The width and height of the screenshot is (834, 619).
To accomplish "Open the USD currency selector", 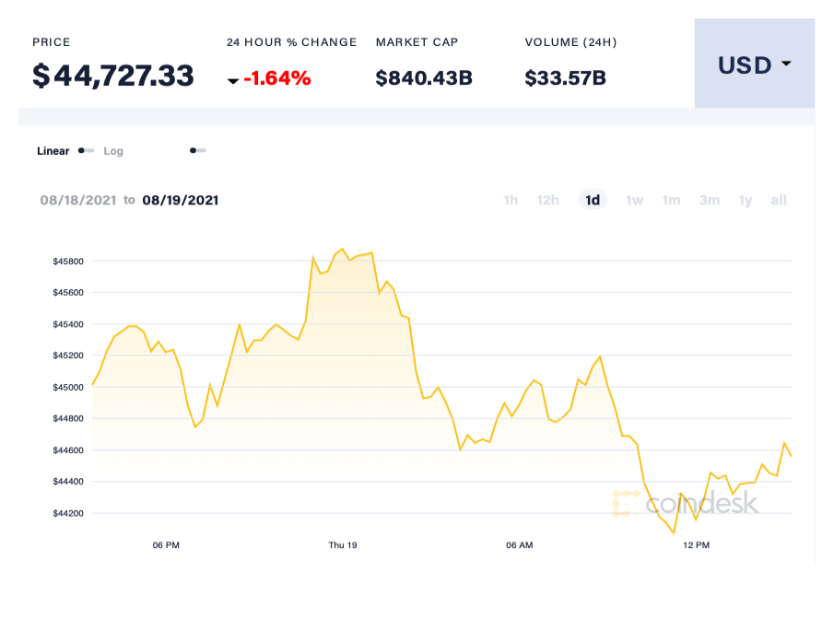I will tap(754, 64).
